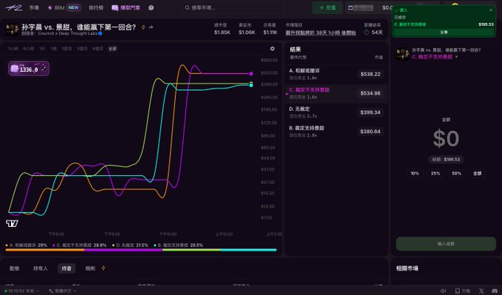502x295 pixels.
Task: Click 分享 in the purchase notification
Action: pos(444,33)
